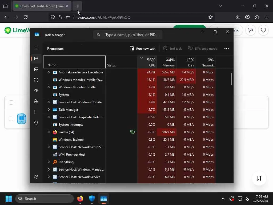Open Task Manager settings gear

click(36, 177)
